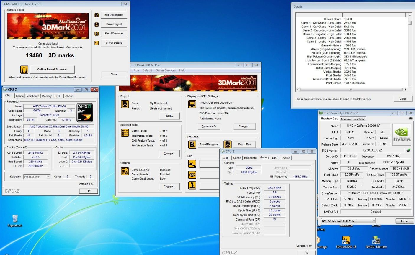
Task: Open Papierkorb recycle bin desktop icon
Action: tap(15, 221)
